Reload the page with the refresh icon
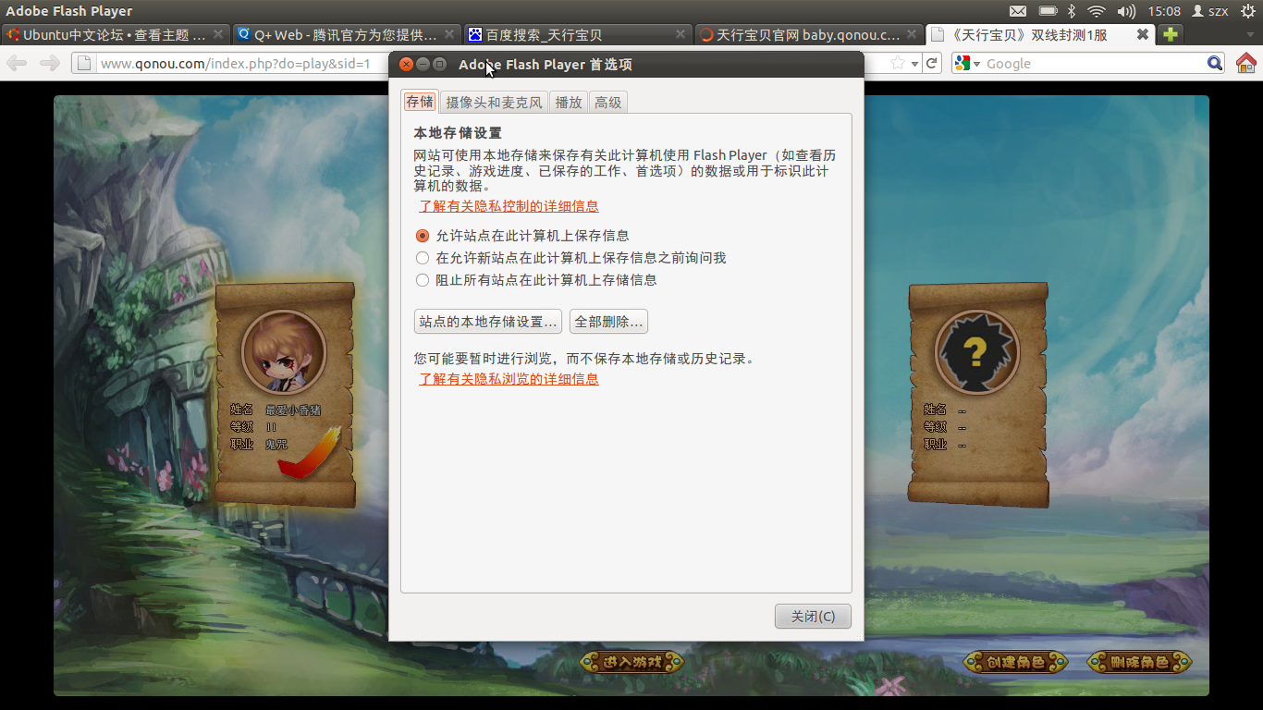 point(932,64)
